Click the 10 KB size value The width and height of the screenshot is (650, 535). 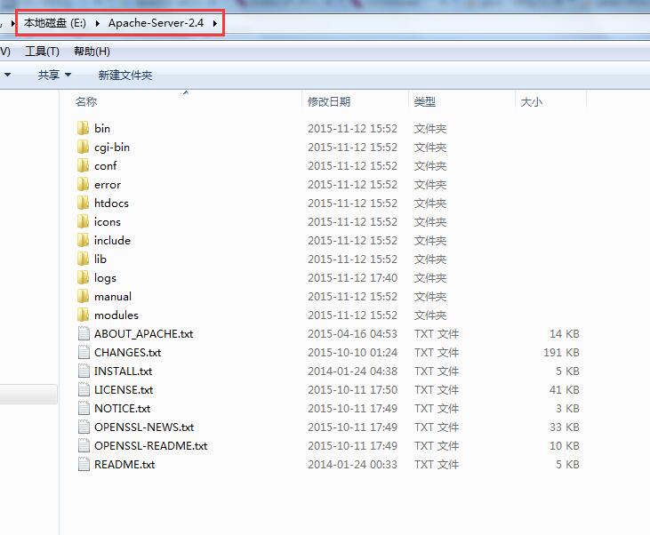[x=564, y=445]
